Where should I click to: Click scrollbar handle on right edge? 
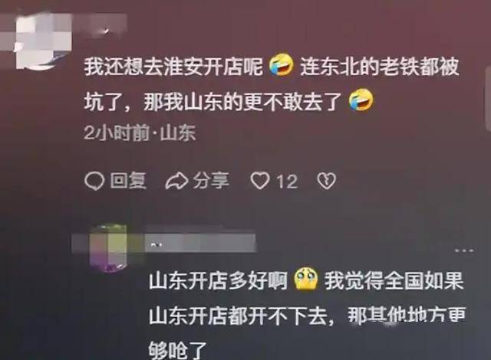tap(488, 98)
